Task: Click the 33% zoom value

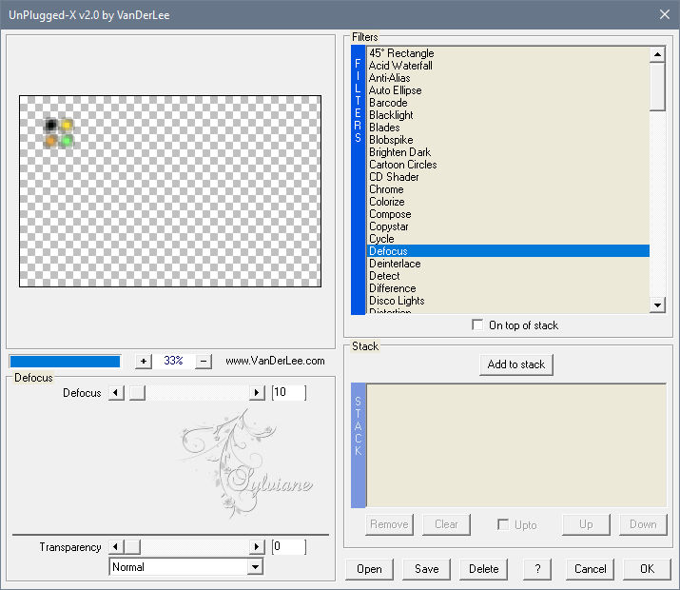Action: (x=173, y=361)
